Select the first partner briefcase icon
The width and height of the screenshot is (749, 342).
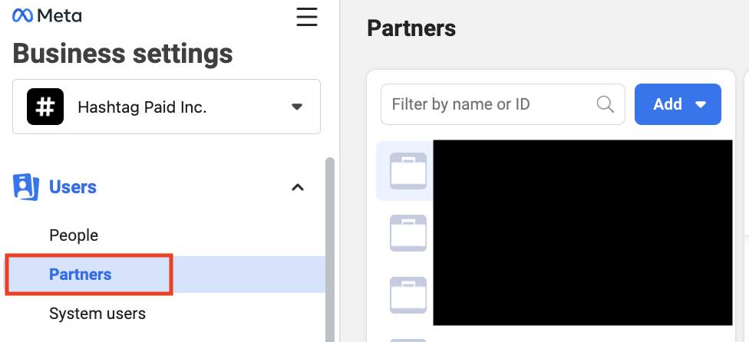[408, 171]
